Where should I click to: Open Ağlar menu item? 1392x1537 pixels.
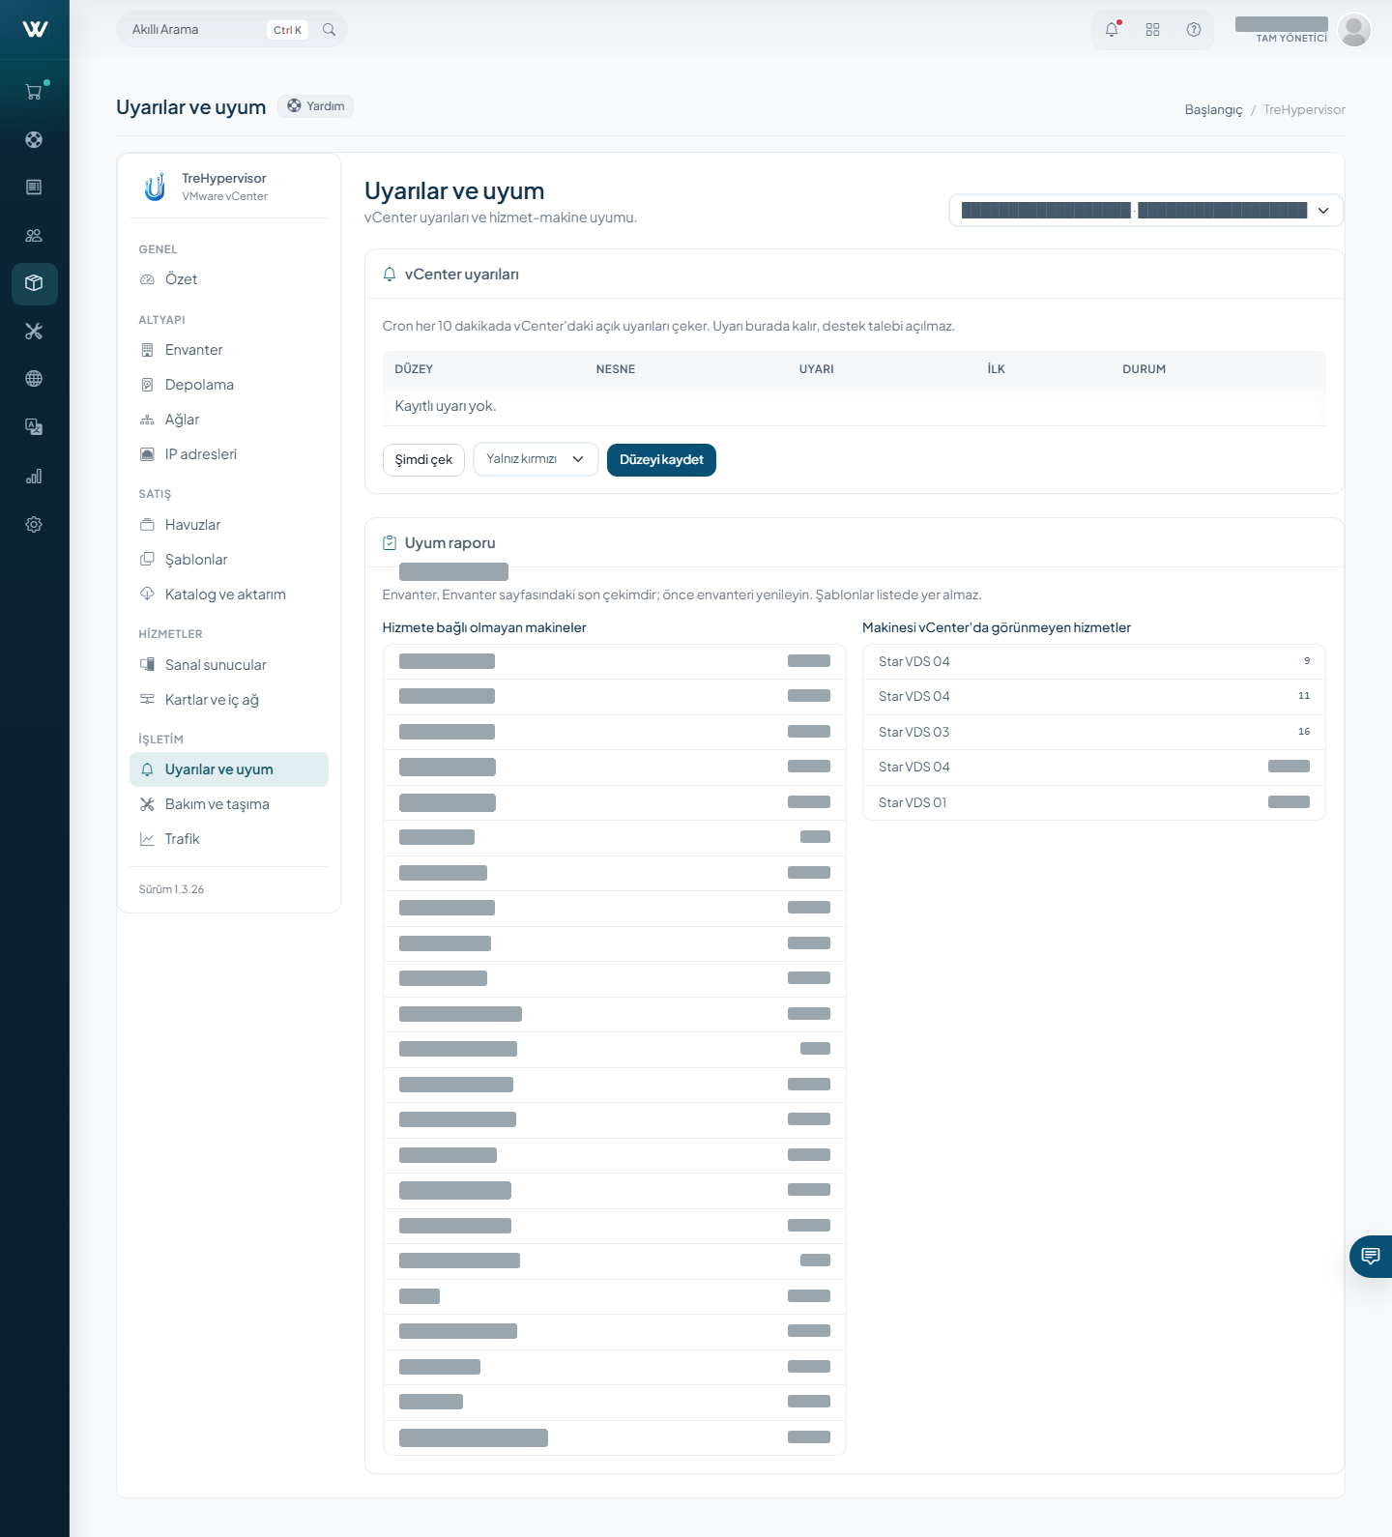pos(229,420)
